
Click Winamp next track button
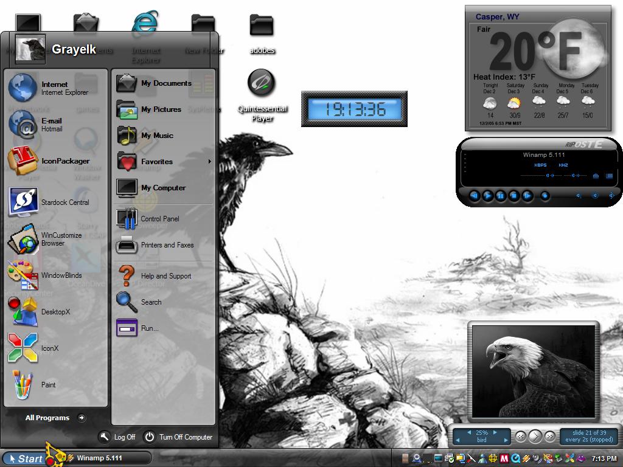(527, 195)
